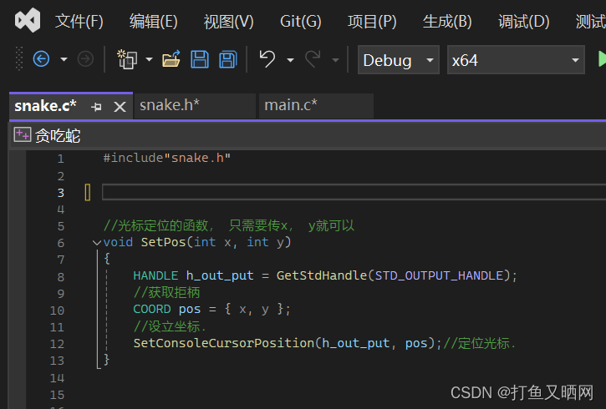Click the //设立坐标. comment

pyautogui.click(x=170, y=326)
